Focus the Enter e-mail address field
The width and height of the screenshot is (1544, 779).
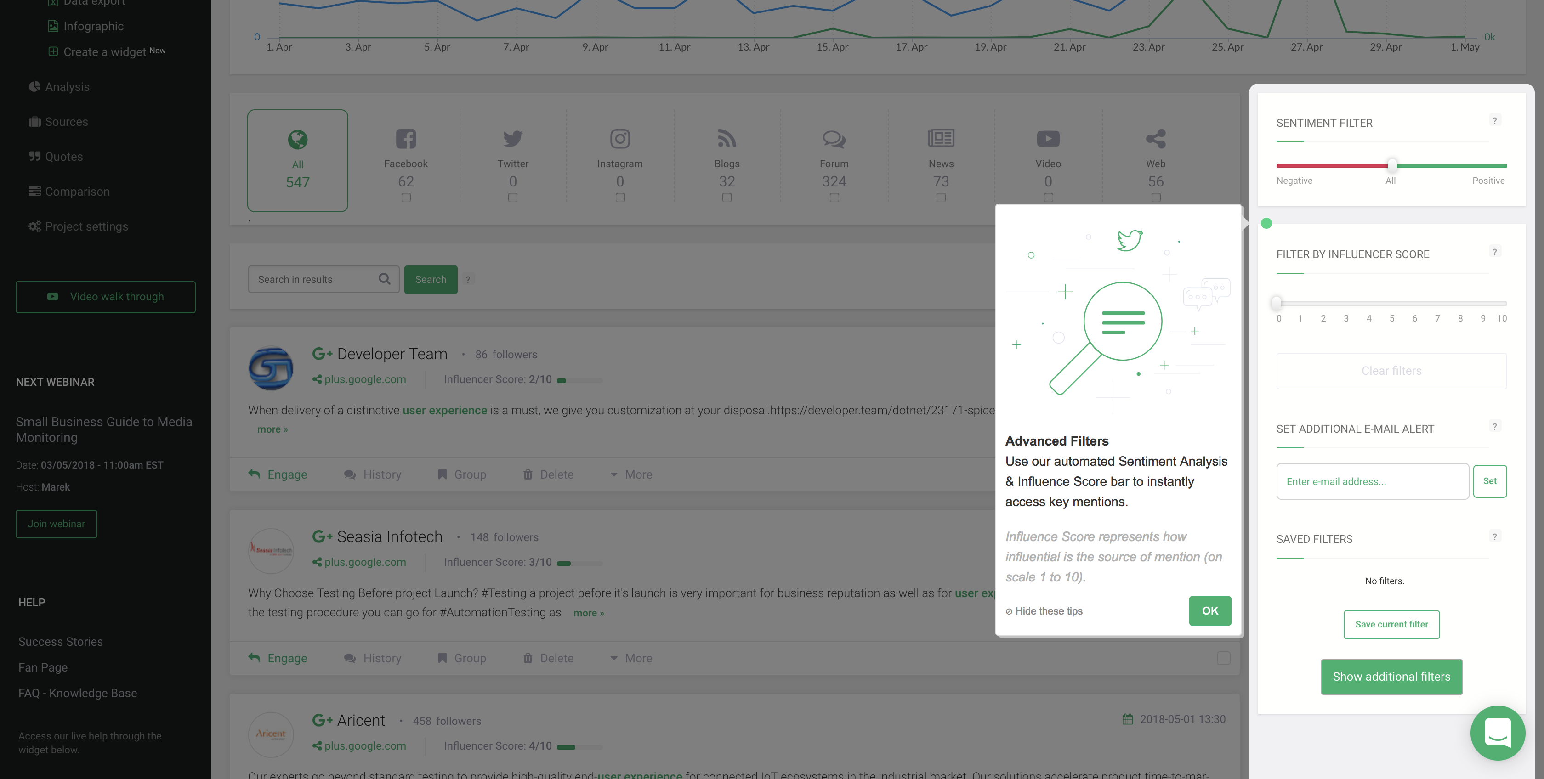[x=1373, y=481]
